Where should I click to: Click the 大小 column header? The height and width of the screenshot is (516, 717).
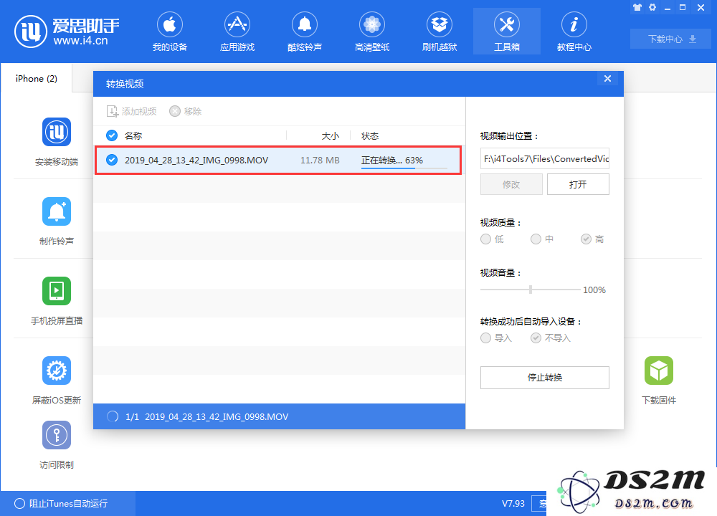pos(330,135)
